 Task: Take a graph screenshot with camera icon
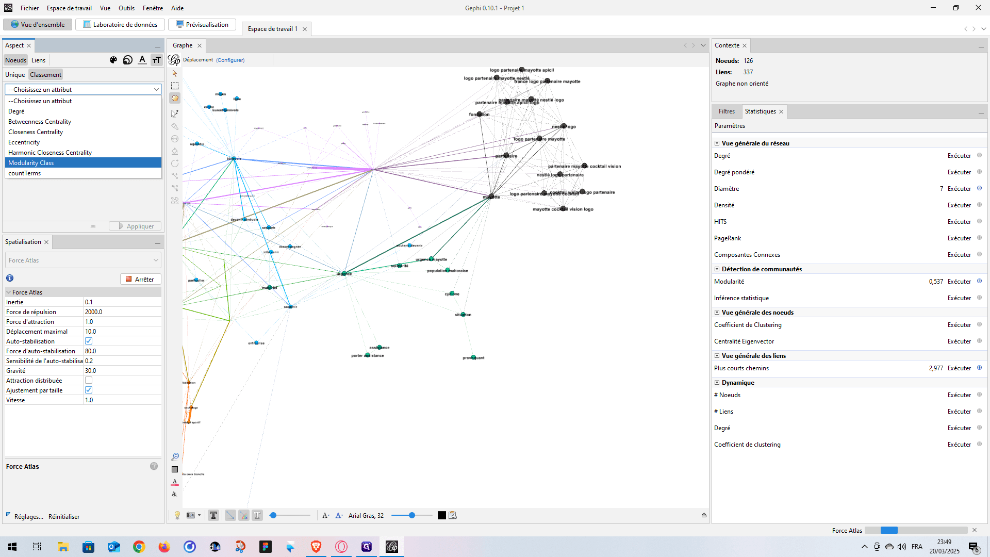(191, 515)
